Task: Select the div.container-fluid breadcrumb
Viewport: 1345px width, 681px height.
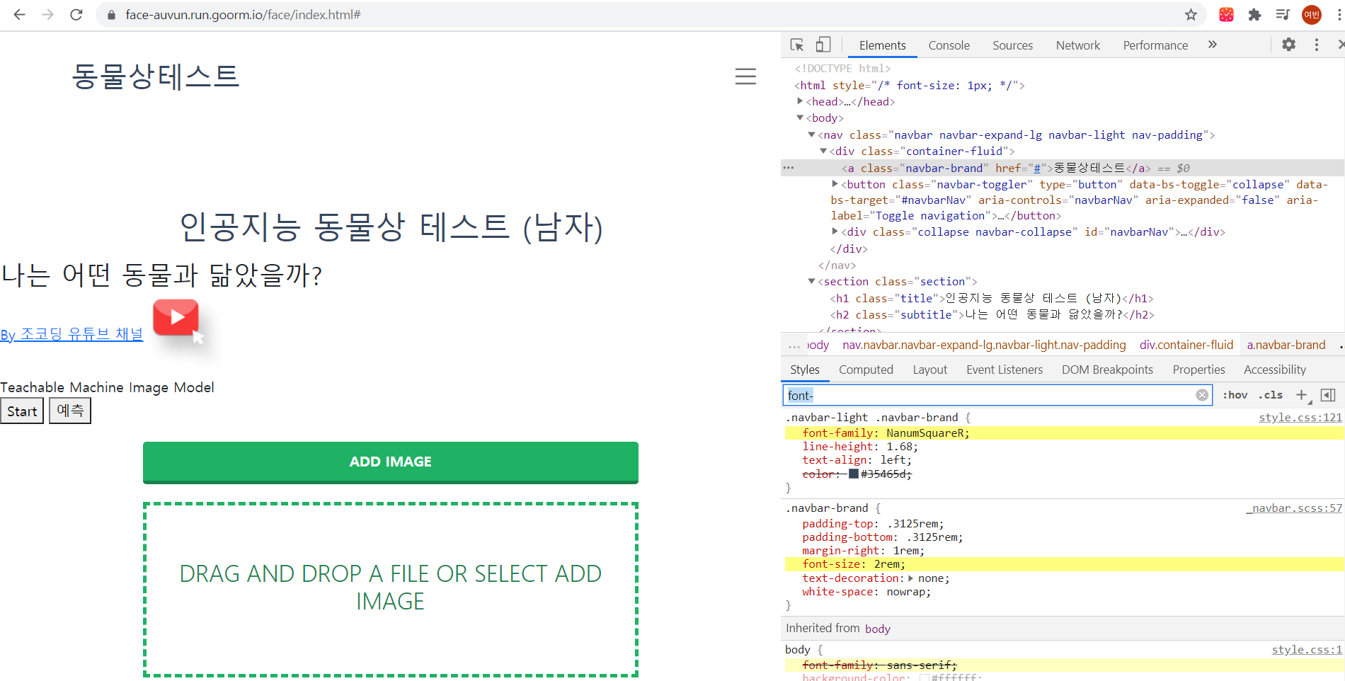Action: 1186,345
